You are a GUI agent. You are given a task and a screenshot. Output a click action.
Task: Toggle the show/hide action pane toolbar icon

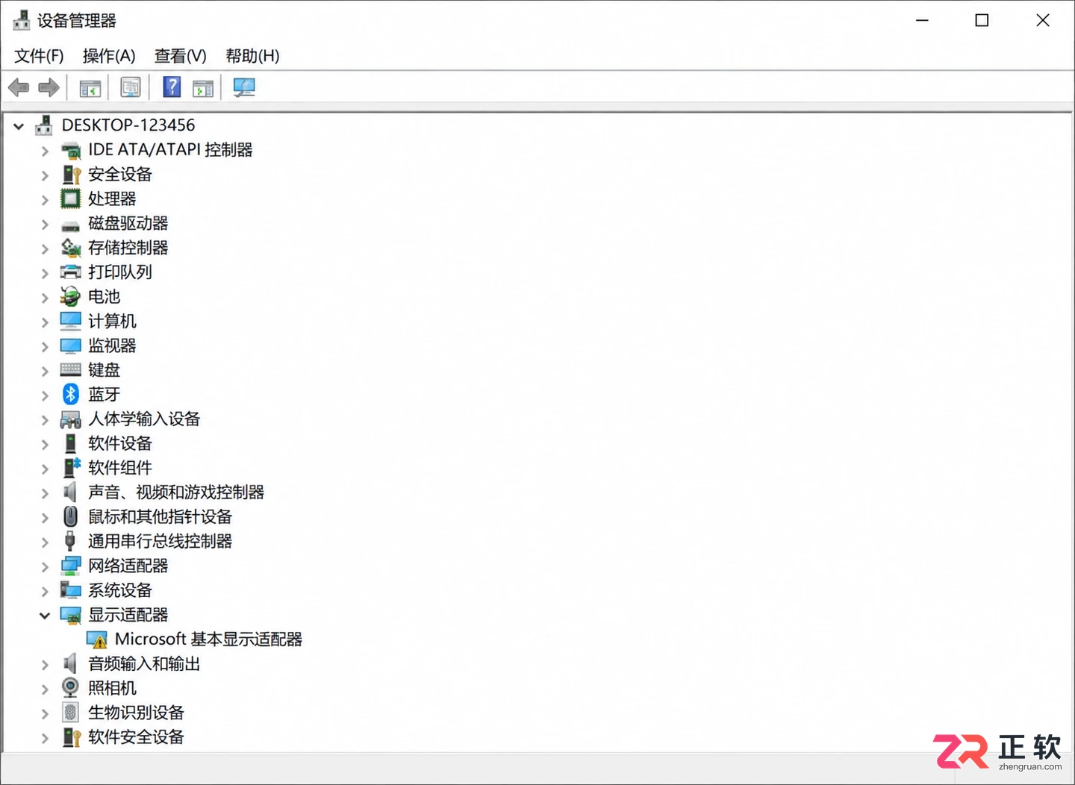click(x=203, y=88)
